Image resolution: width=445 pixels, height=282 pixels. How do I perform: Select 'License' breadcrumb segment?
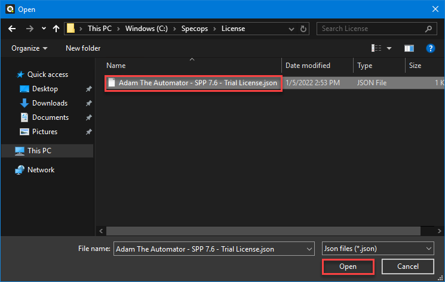click(233, 29)
